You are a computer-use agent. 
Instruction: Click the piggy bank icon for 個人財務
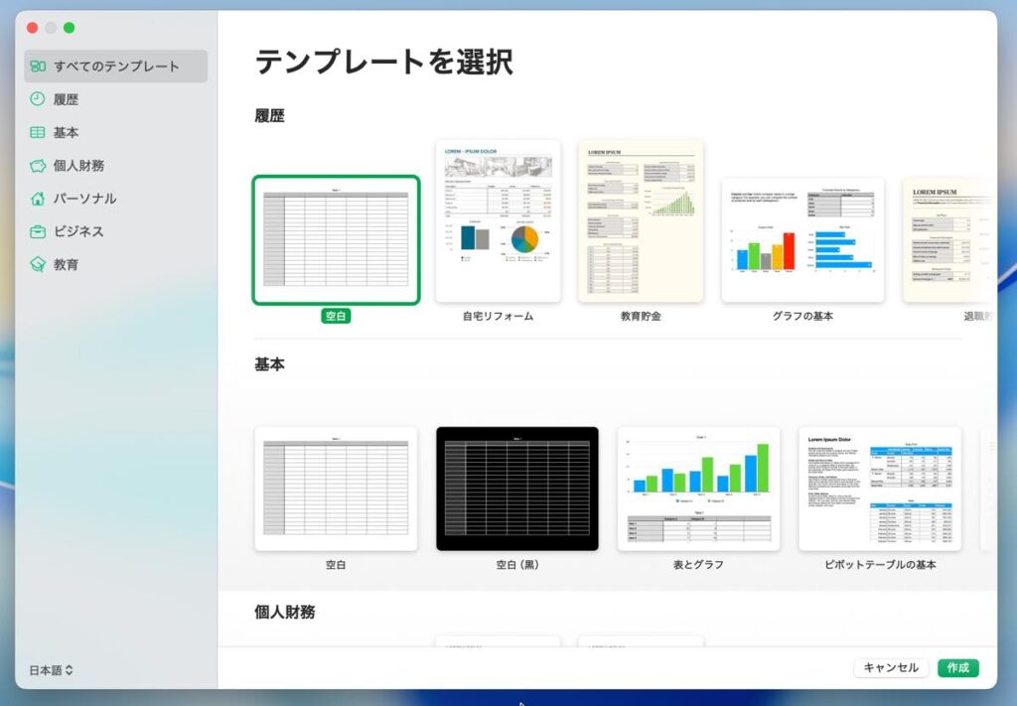coord(38,166)
